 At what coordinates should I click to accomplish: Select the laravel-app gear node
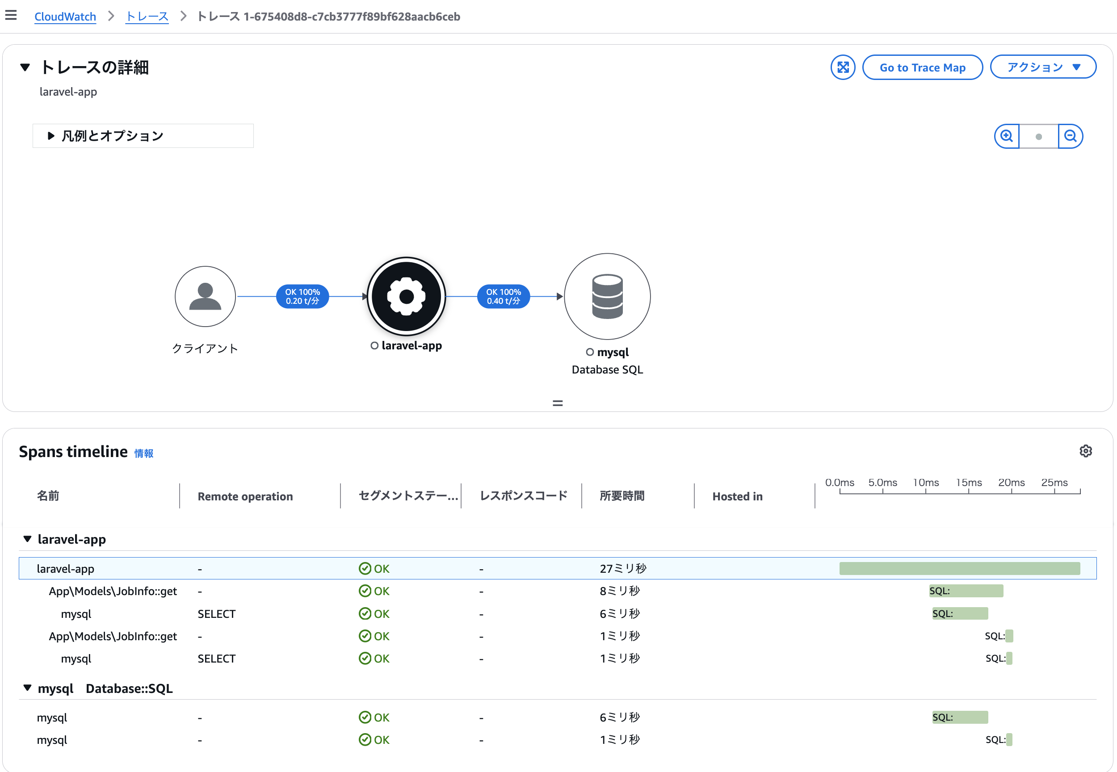pos(406,296)
